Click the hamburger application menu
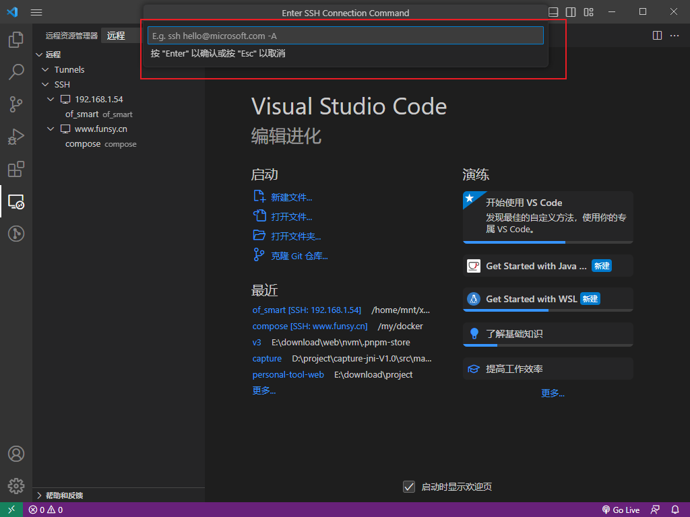Image resolution: width=690 pixels, height=517 pixels. (36, 12)
